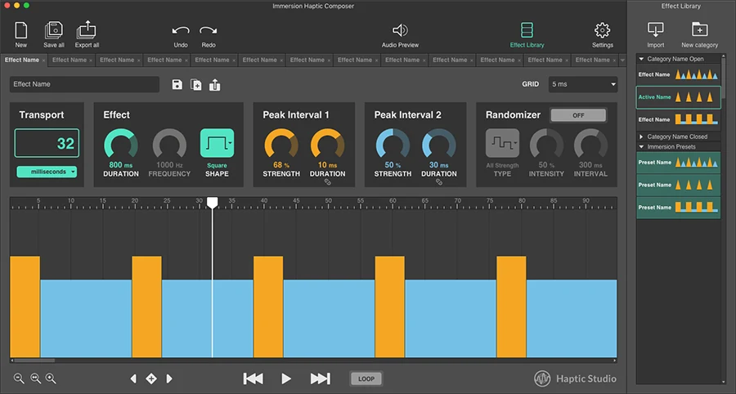Click the FREQUENCY 1000 Hz knob
The image size is (736, 394).
(x=169, y=145)
